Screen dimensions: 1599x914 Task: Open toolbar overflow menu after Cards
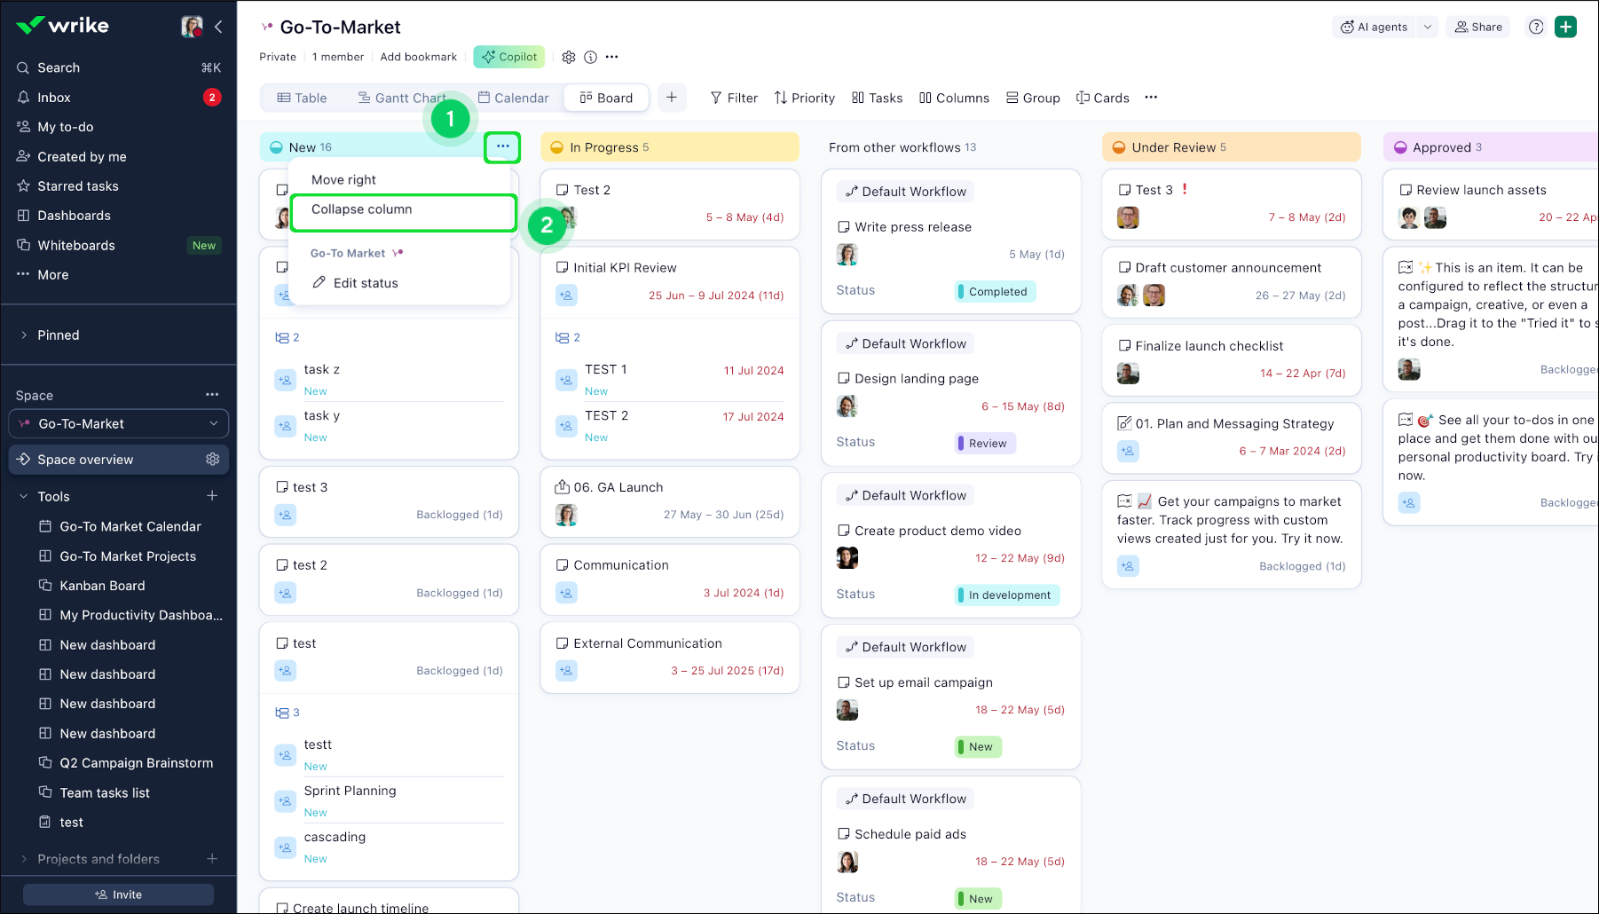pyautogui.click(x=1151, y=98)
